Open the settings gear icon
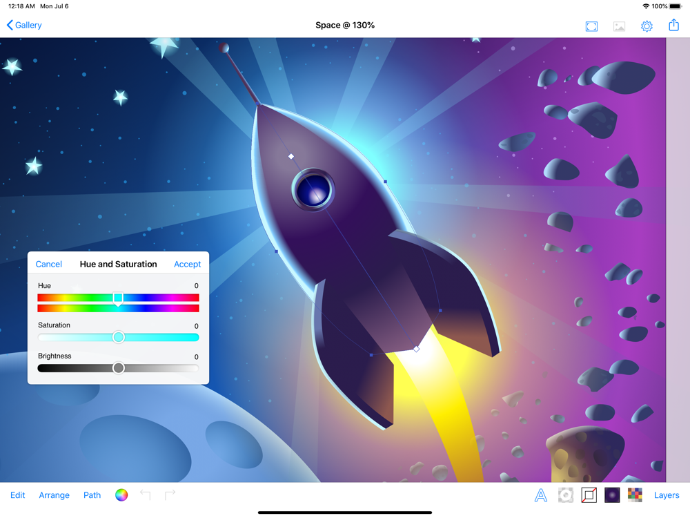Image resolution: width=690 pixels, height=518 pixels. (647, 26)
